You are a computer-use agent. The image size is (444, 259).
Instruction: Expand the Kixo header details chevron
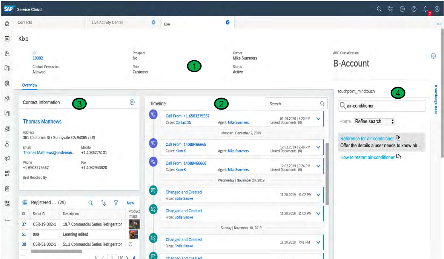coord(433,56)
